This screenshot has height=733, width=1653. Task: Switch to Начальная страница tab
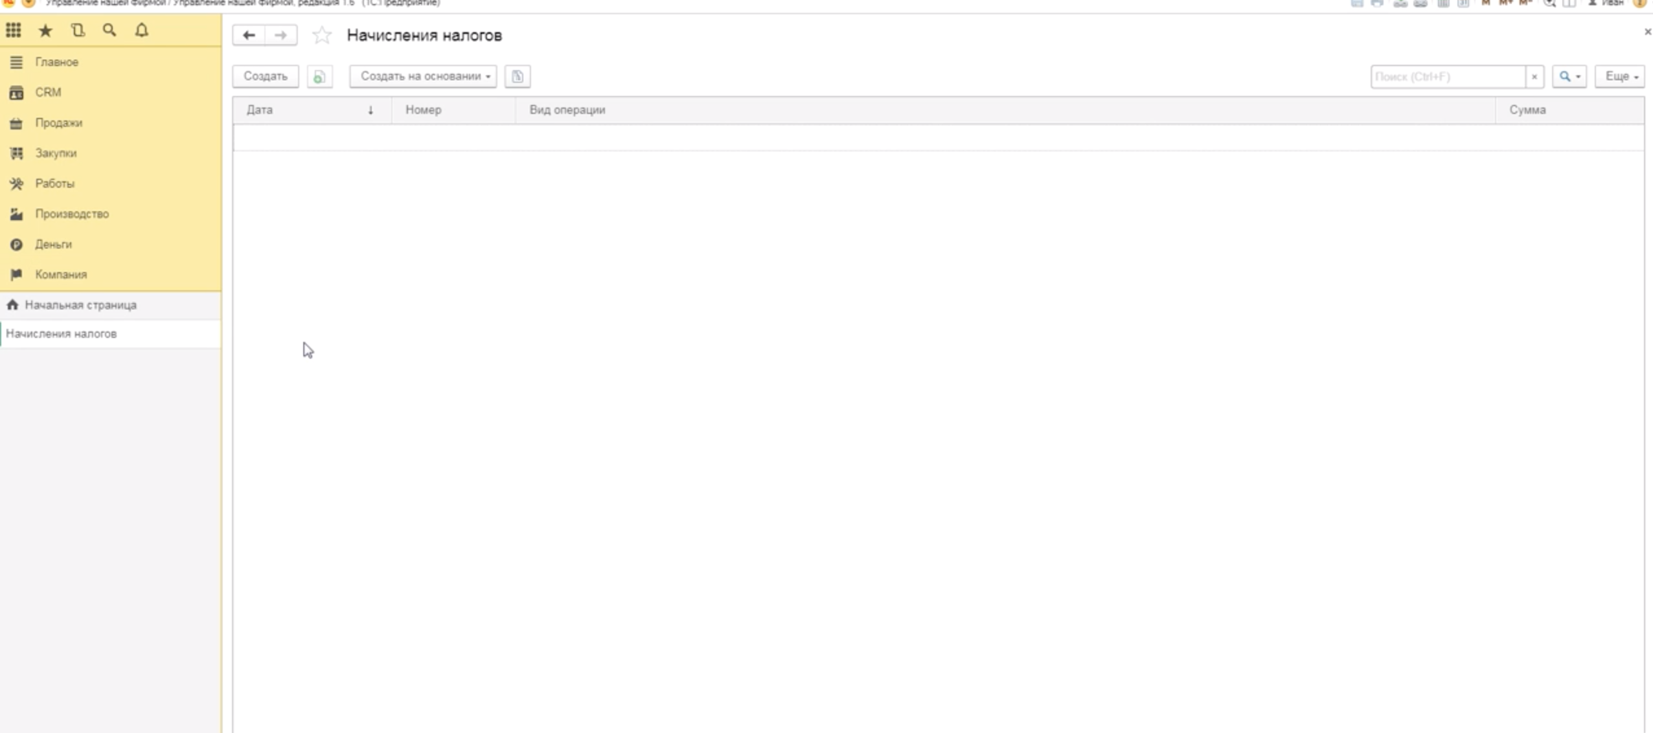(80, 305)
